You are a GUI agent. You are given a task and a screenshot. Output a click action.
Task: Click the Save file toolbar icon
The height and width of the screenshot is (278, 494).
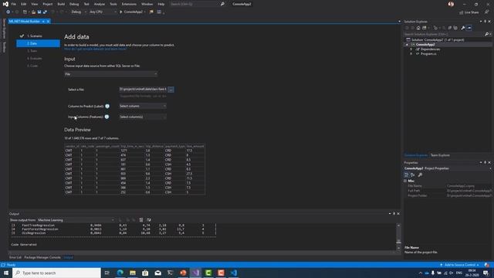pos(39,12)
